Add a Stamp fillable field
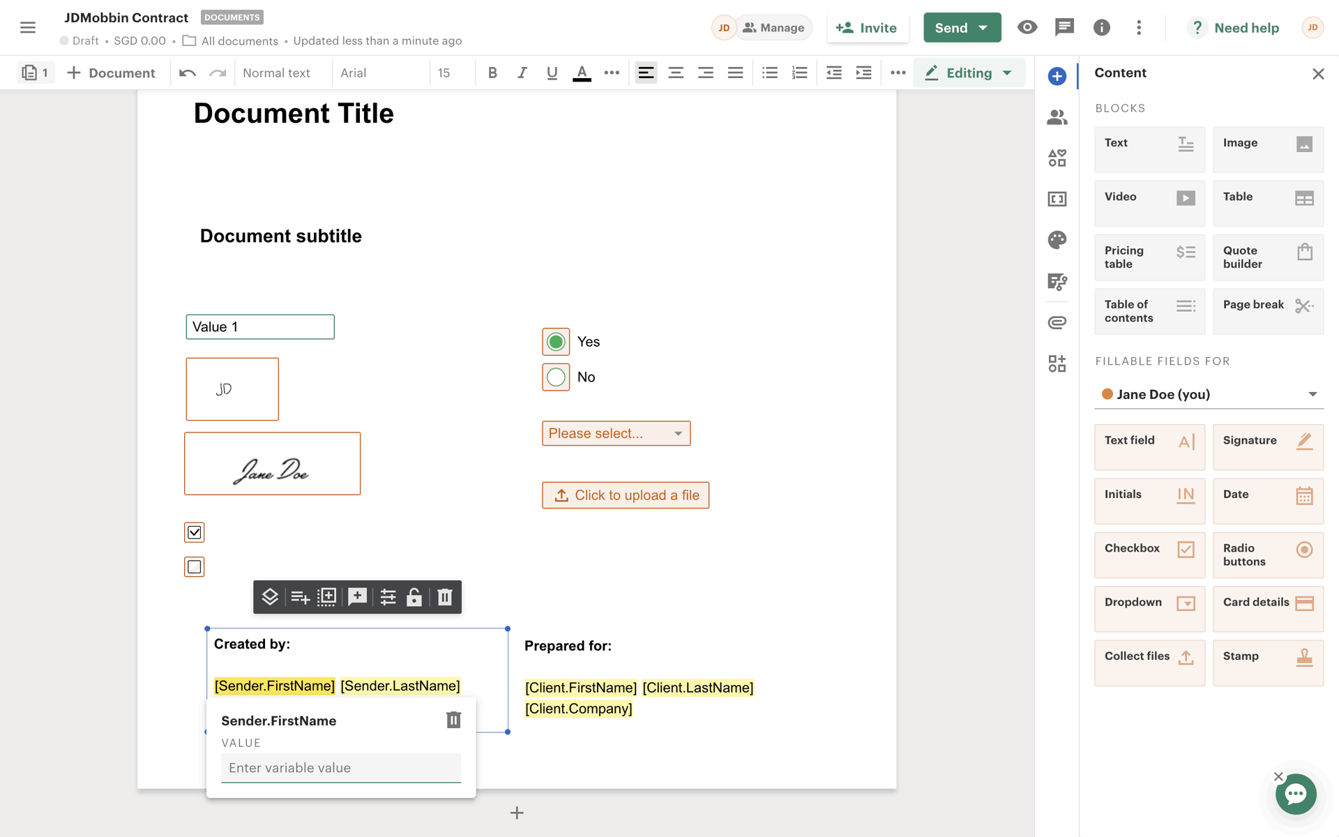The width and height of the screenshot is (1339, 837). pyautogui.click(x=1268, y=663)
